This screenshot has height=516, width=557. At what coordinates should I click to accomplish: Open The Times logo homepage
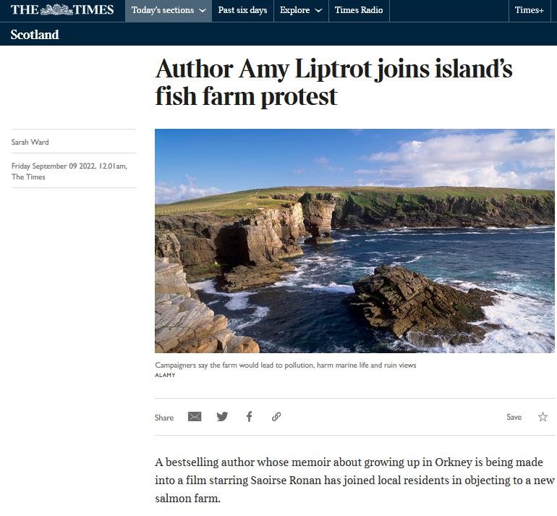(62, 9)
